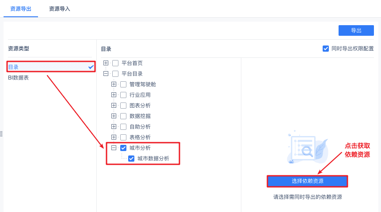Check the 自助分析 checkbox

coord(123,127)
